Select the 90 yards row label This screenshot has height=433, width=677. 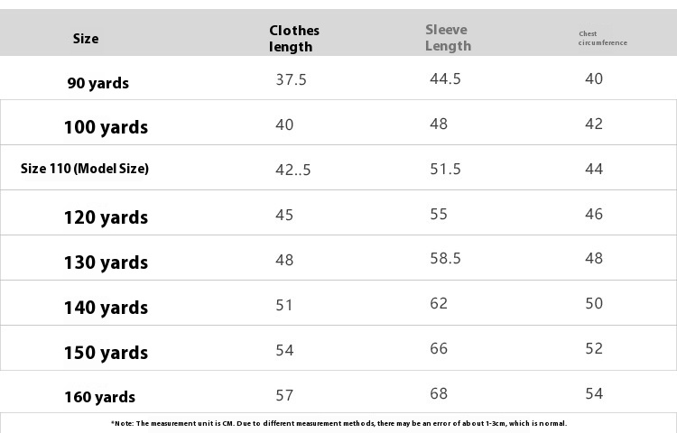pos(98,83)
